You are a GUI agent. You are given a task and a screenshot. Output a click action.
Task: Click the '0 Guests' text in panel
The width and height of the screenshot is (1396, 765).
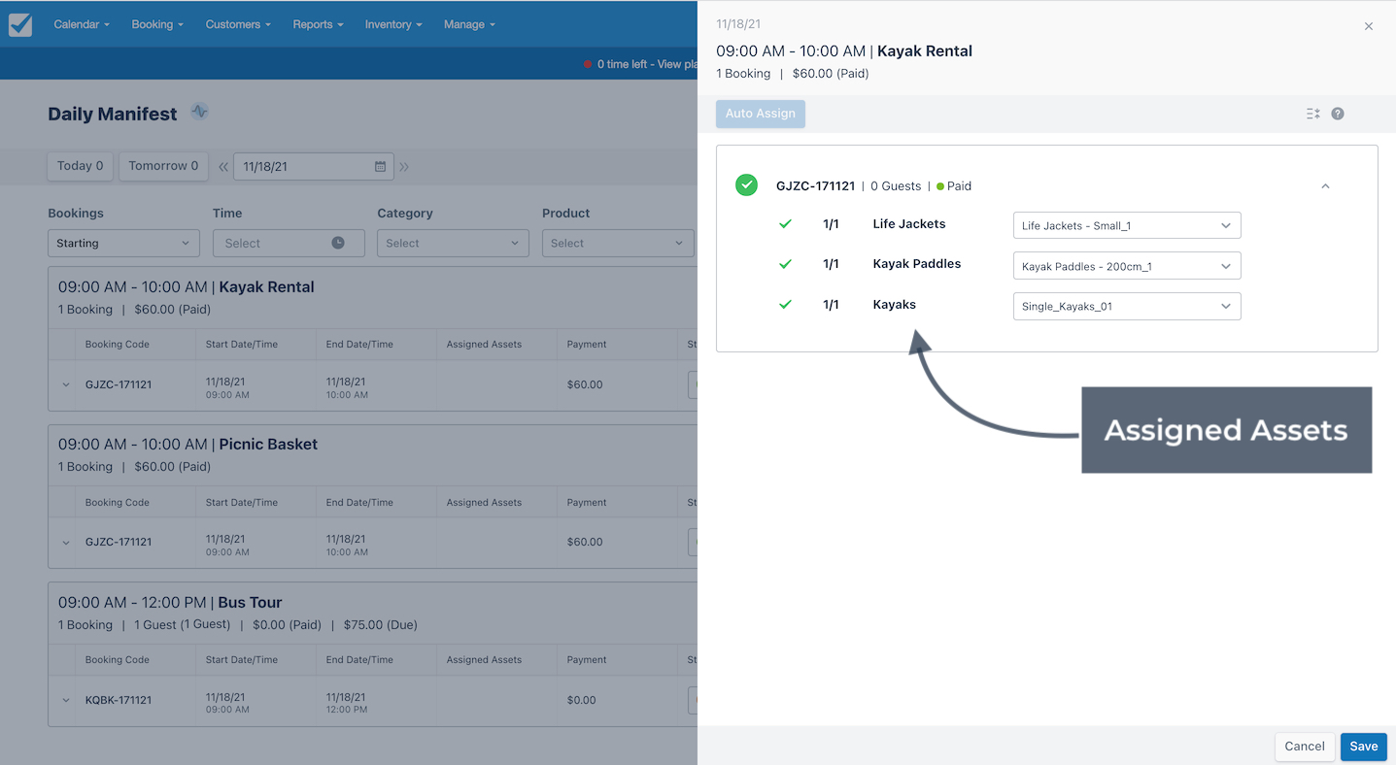[896, 186]
